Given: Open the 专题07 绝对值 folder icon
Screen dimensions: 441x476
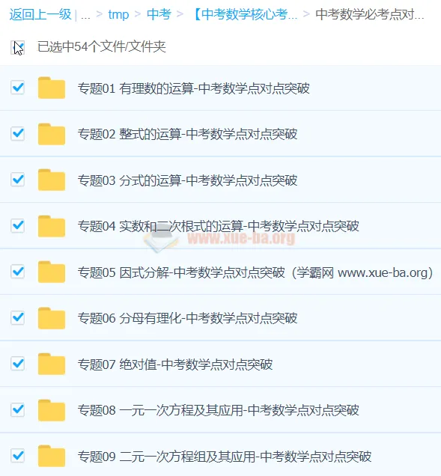Looking at the screenshot, I should pos(52,364).
